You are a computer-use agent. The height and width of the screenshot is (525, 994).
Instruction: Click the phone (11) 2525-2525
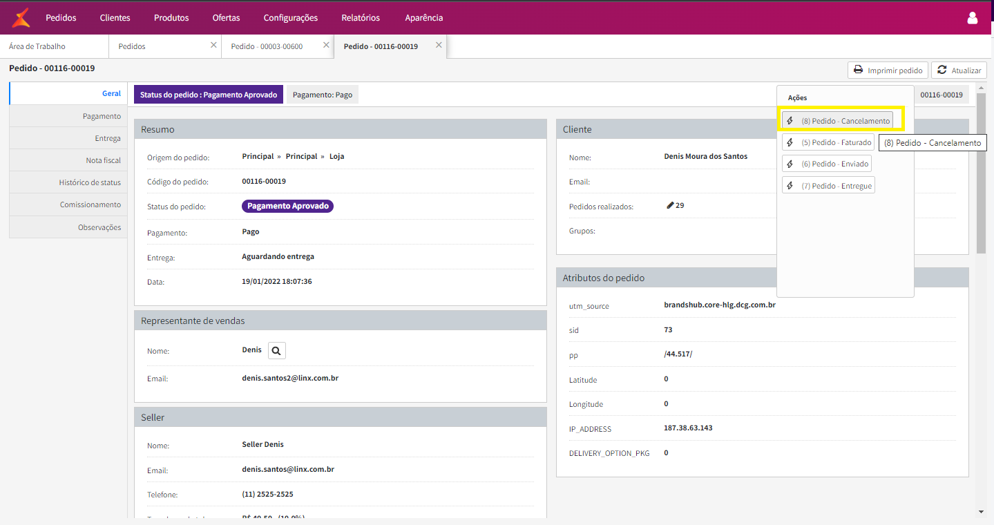(x=267, y=494)
